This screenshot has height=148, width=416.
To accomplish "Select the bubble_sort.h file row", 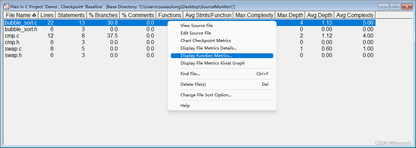I will [x=21, y=29].
